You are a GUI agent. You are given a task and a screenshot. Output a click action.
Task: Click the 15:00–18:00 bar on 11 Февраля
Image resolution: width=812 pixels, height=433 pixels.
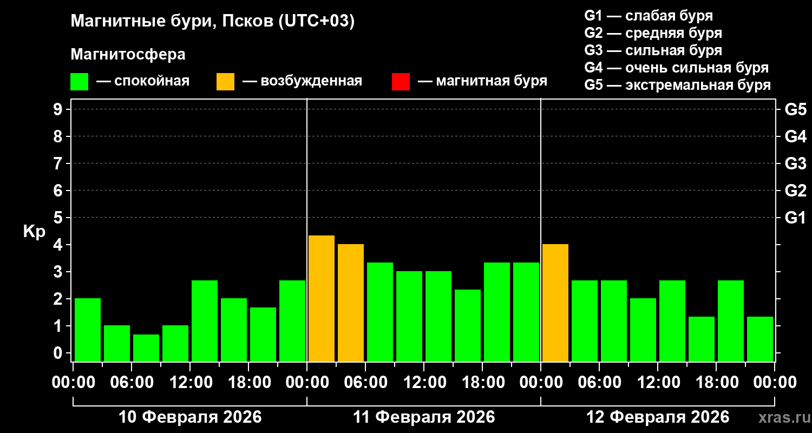pos(468,325)
